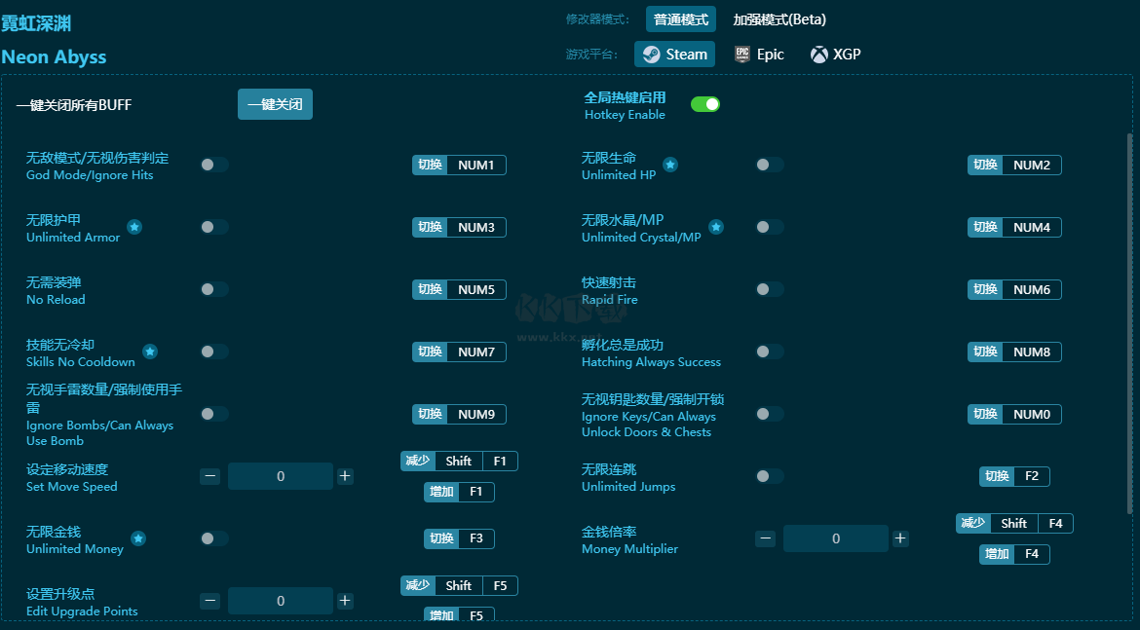Click Shift F4 decrease hotkey for Money Multiplier
This screenshot has height=630, width=1140.
(x=1014, y=523)
